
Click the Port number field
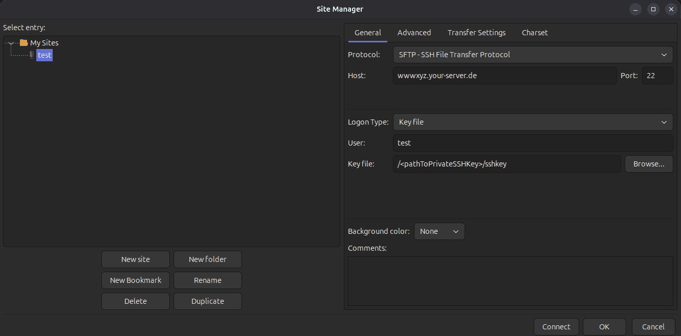(x=657, y=76)
